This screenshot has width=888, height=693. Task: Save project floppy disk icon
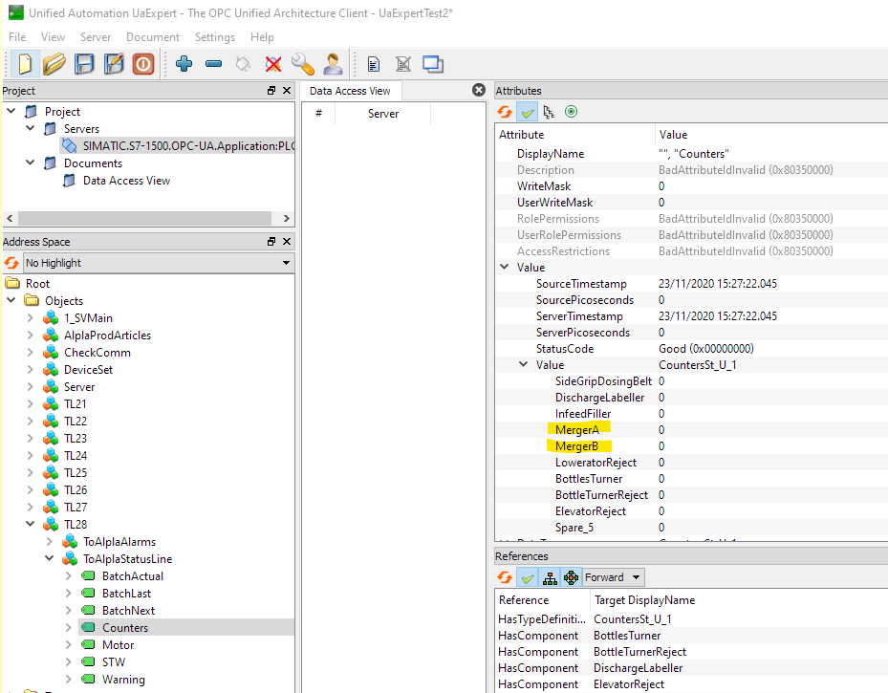pos(84,64)
